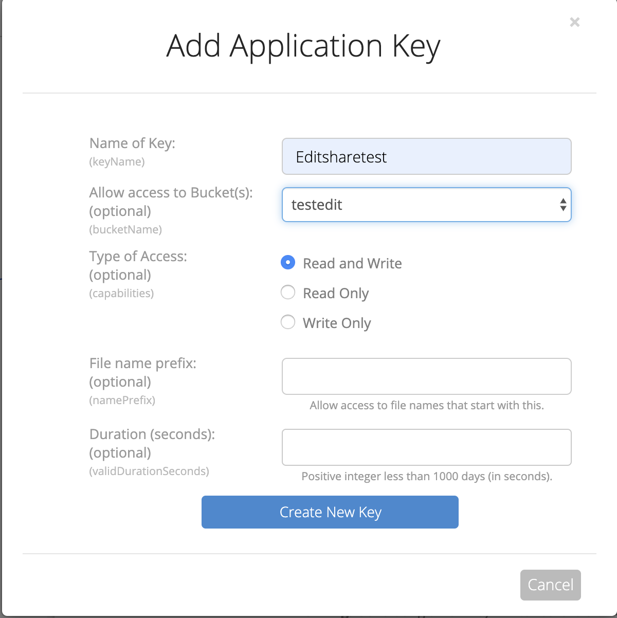The height and width of the screenshot is (618, 617).
Task: Choose the Read Only radio circle
Action: coord(288,293)
